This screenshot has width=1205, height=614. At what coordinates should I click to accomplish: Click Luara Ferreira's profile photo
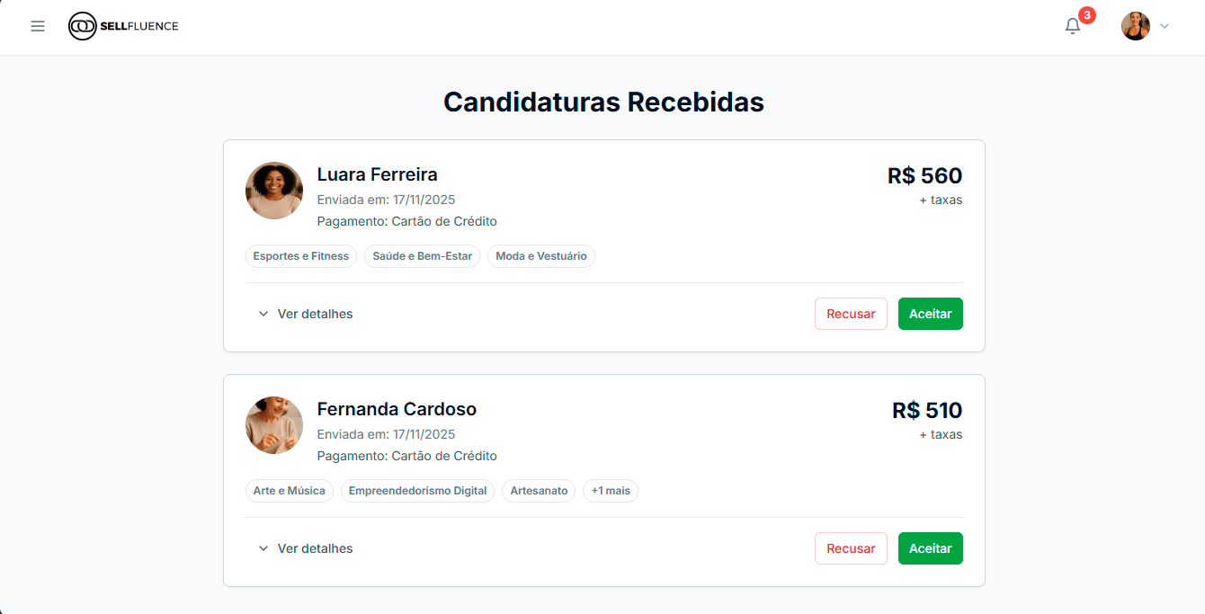tap(274, 191)
